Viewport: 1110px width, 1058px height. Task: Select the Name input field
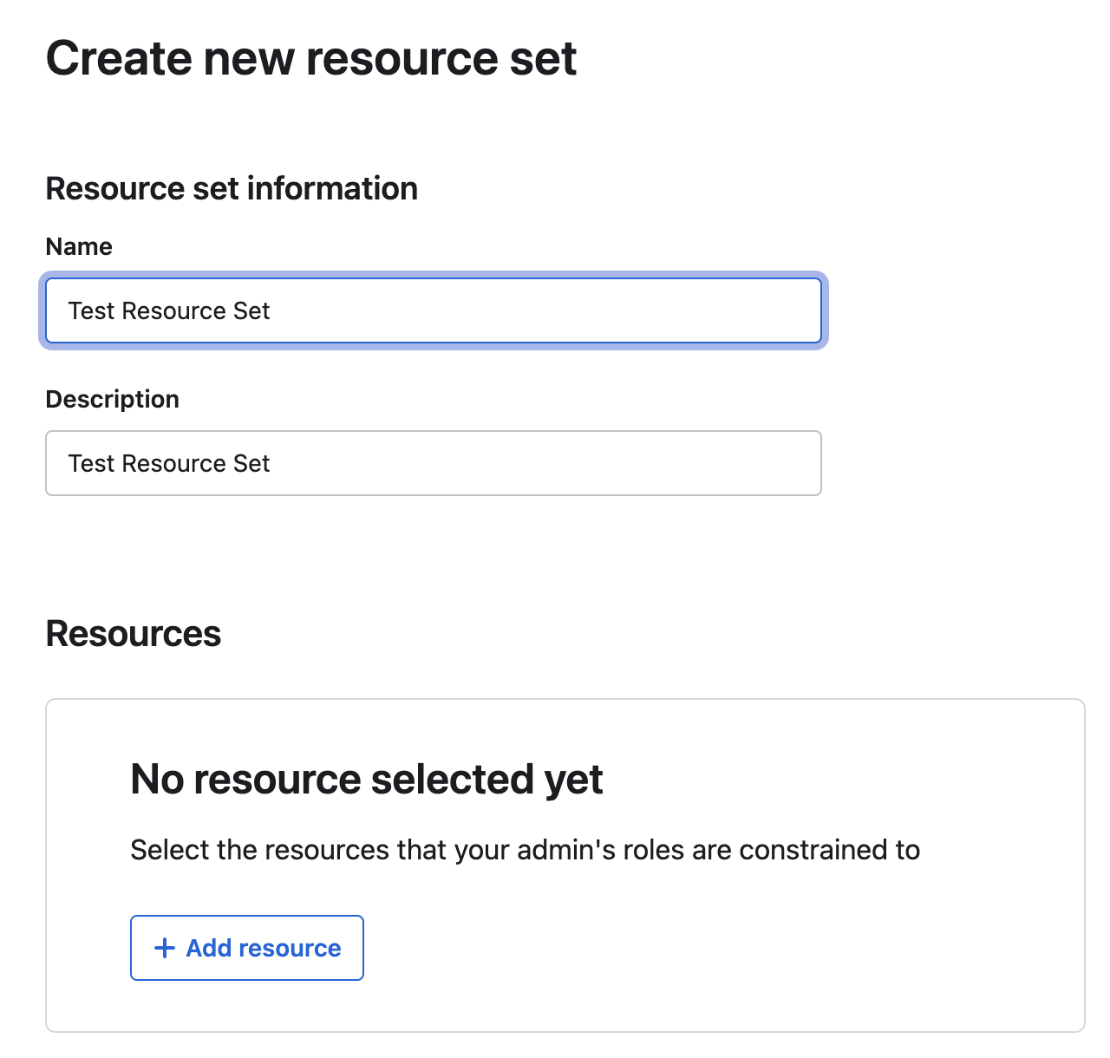(434, 310)
